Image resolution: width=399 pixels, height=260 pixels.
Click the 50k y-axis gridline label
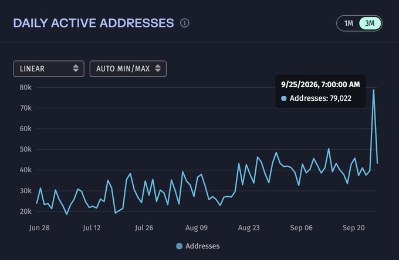click(x=25, y=149)
